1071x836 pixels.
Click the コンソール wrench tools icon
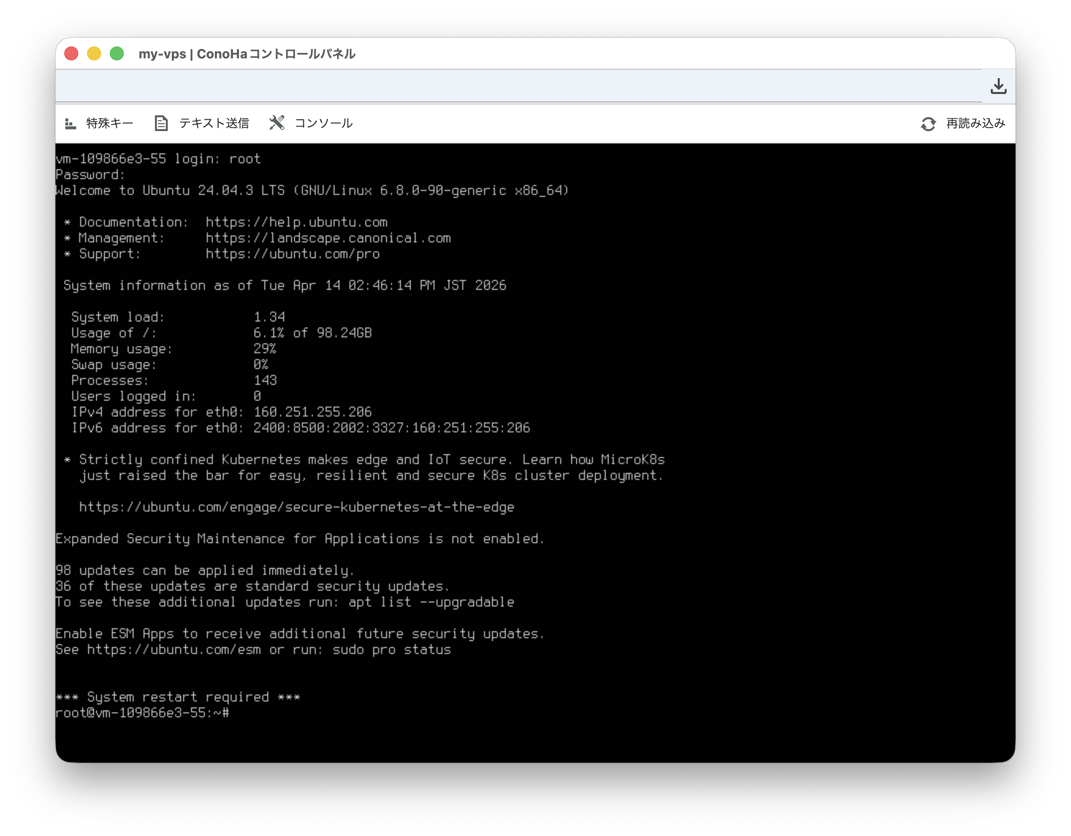pyautogui.click(x=277, y=123)
